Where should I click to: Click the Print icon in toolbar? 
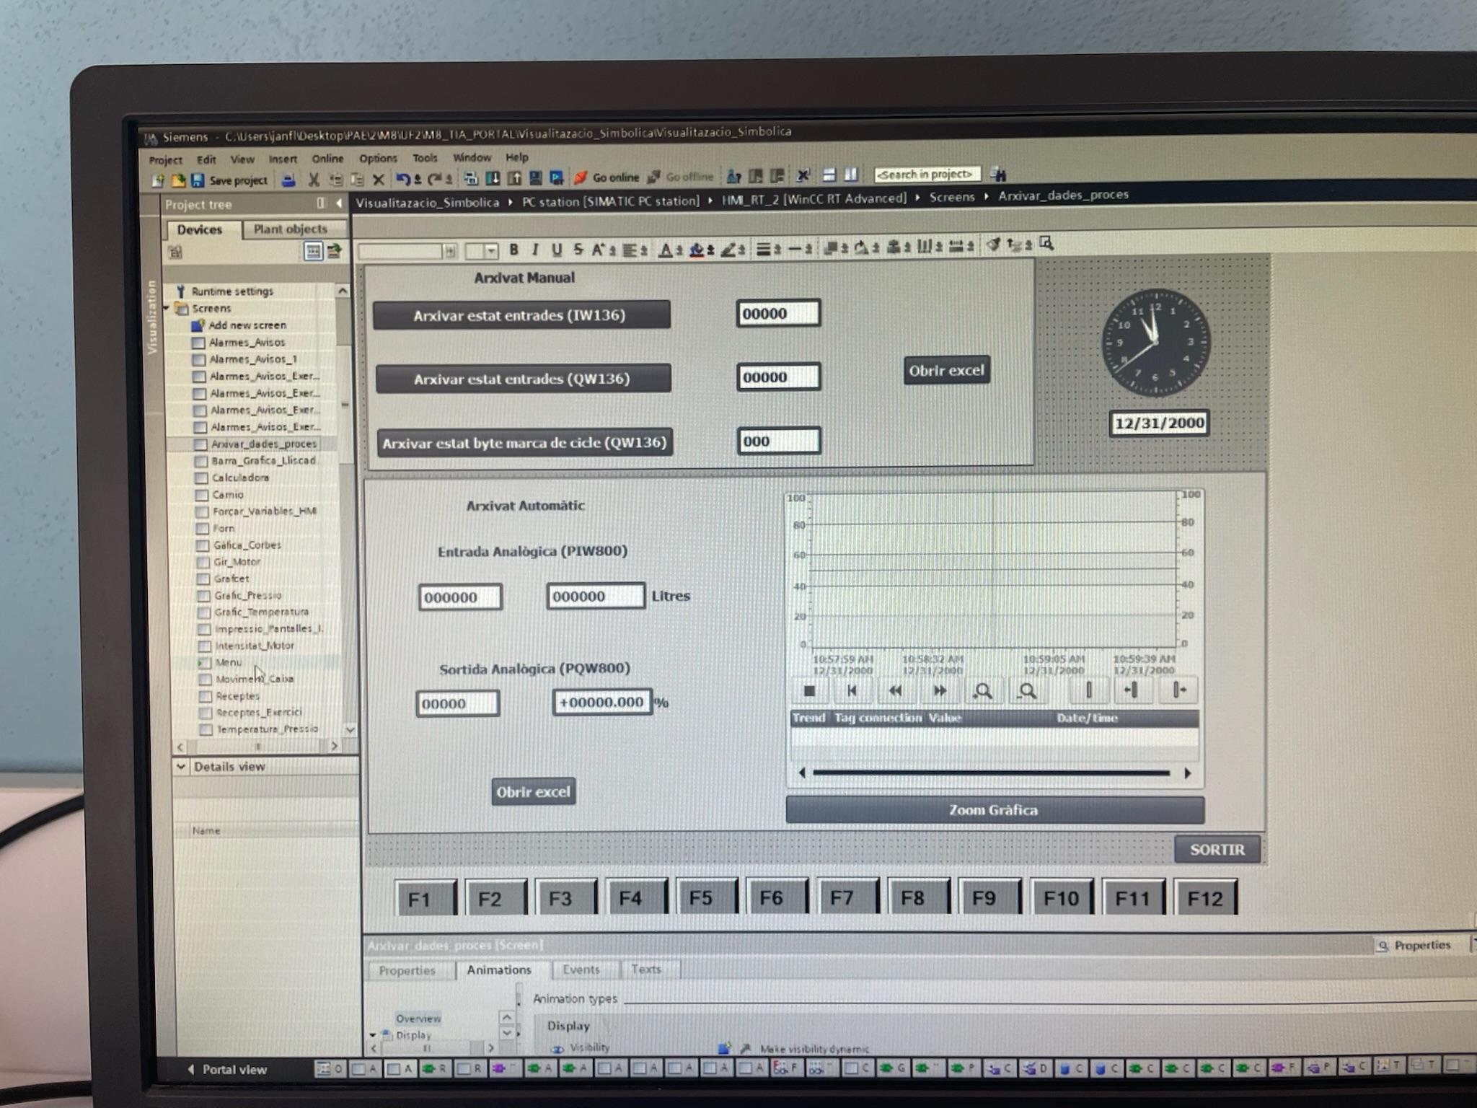point(288,180)
